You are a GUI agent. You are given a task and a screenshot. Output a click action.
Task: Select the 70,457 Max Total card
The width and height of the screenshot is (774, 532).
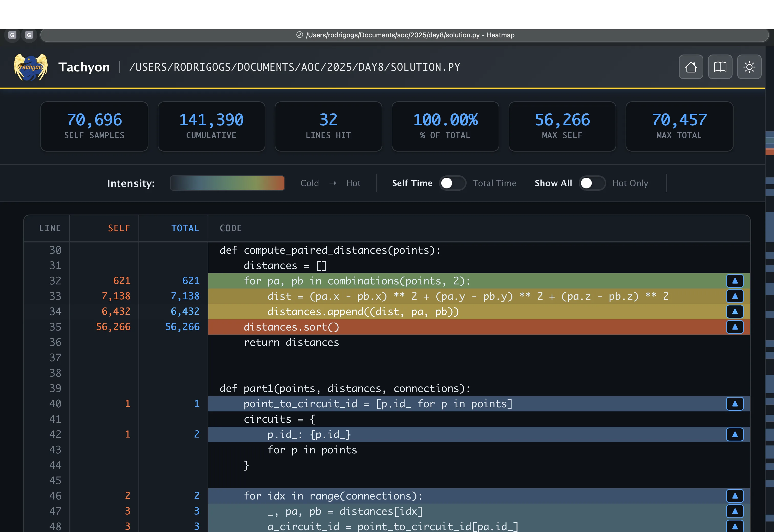pos(679,126)
